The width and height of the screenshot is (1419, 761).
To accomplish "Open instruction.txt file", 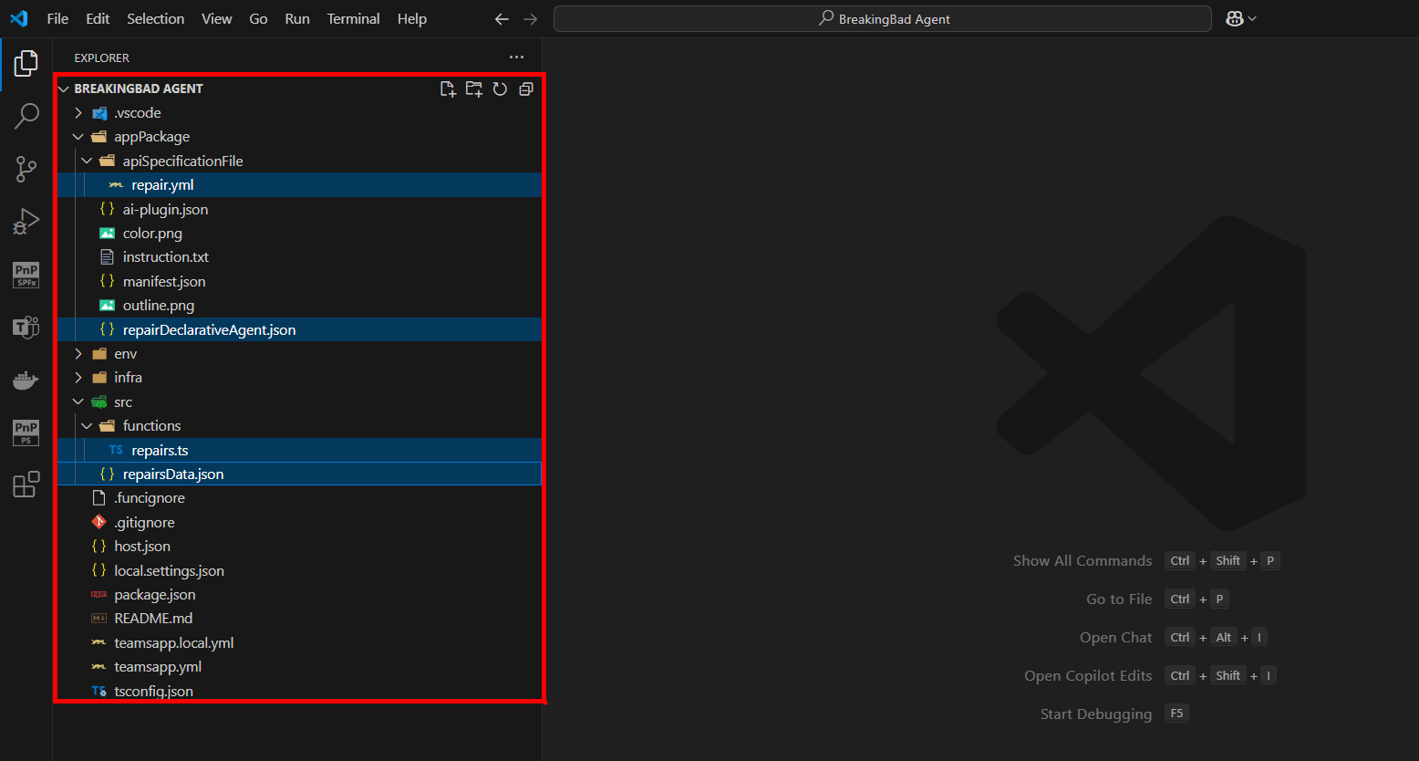I will click(300, 257).
